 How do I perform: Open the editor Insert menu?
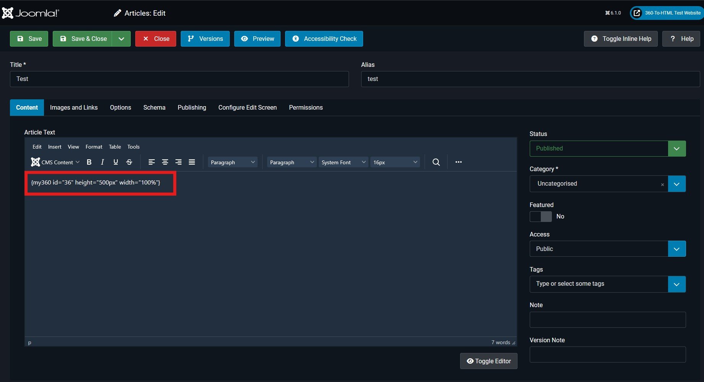pyautogui.click(x=55, y=147)
